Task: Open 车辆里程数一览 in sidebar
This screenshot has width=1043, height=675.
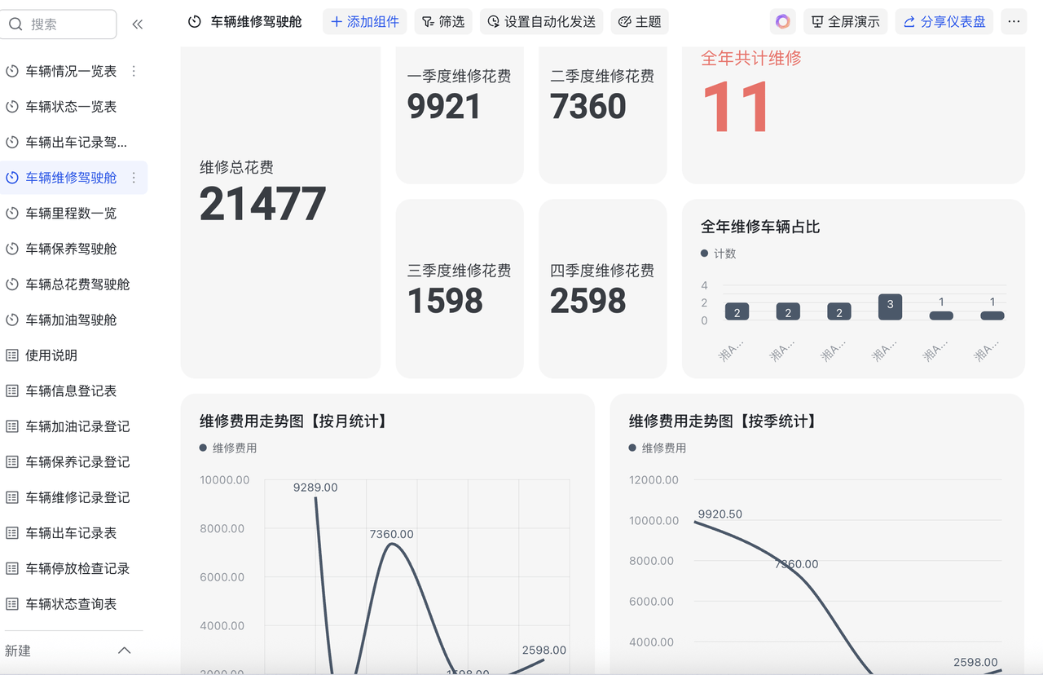Action: click(71, 214)
